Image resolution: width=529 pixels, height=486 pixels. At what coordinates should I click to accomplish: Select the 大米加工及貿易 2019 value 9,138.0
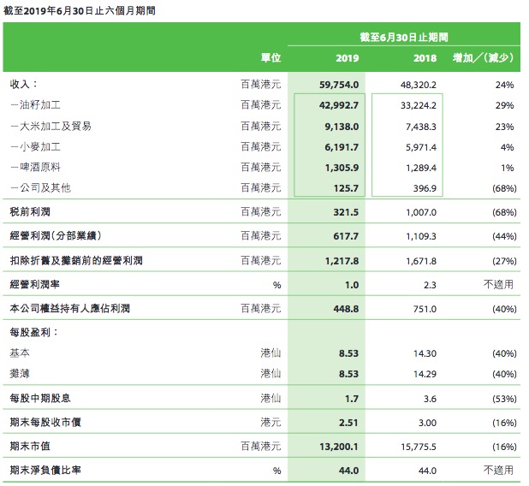(x=342, y=127)
